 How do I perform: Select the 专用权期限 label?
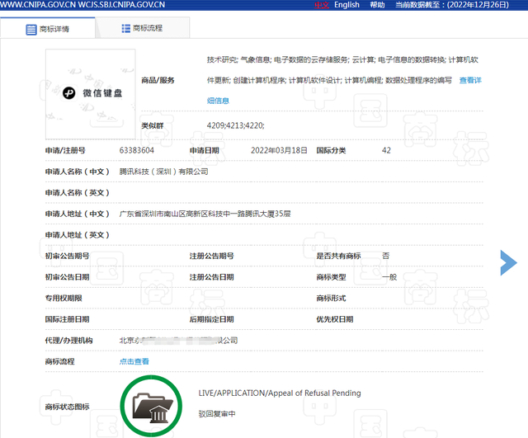[x=64, y=298]
